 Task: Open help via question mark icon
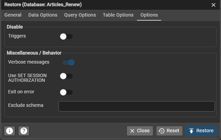(x=23, y=131)
